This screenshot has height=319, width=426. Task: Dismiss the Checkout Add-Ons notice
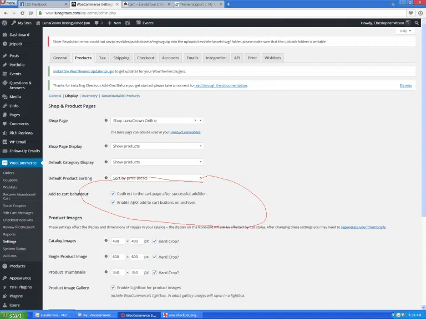(x=405, y=85)
